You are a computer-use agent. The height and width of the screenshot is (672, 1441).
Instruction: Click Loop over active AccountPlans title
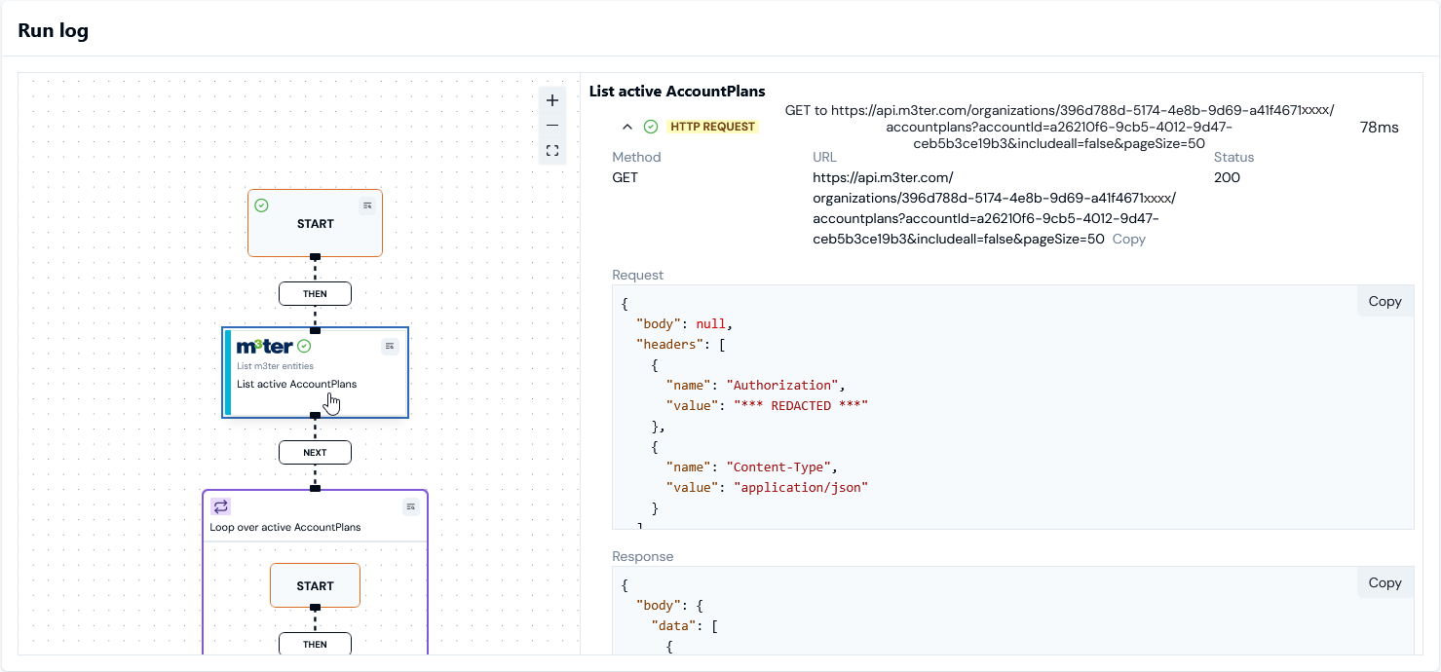(x=285, y=527)
